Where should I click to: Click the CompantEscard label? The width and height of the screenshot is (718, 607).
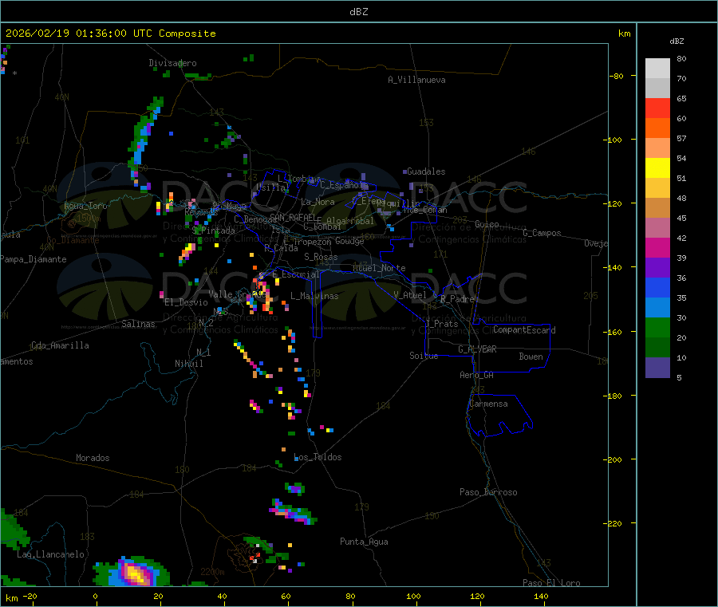coord(524,330)
